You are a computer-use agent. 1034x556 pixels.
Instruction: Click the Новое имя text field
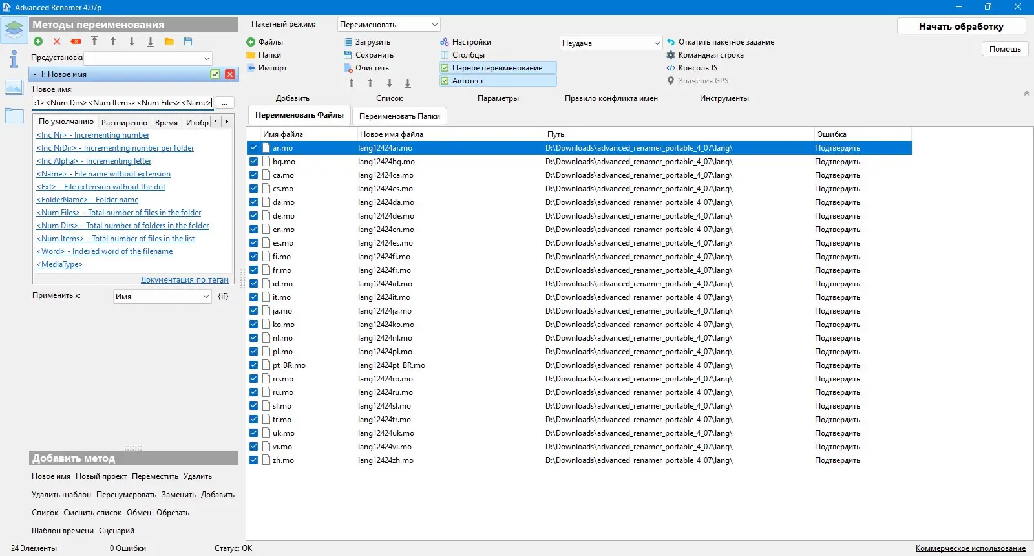(x=123, y=103)
